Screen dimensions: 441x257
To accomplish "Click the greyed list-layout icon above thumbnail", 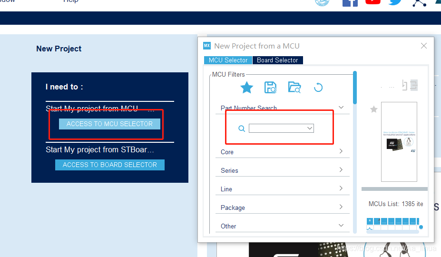I will (x=414, y=85).
